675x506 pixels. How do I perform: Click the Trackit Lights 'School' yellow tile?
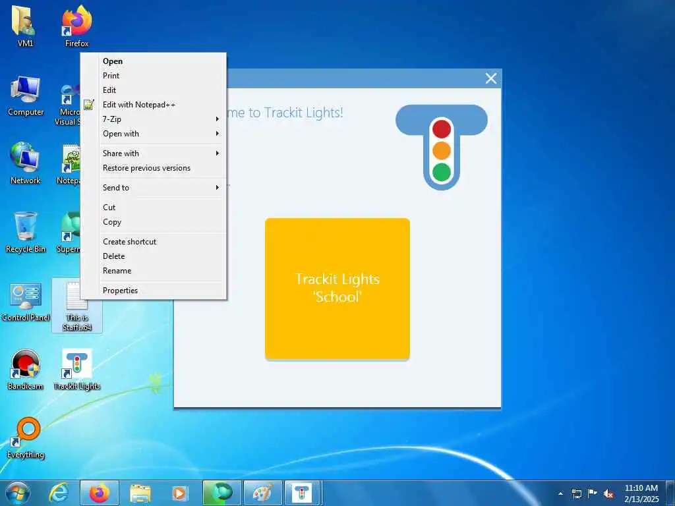pos(337,289)
